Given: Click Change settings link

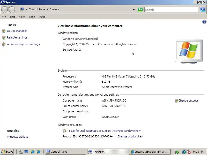Looking at the screenshot, I should click(188, 100).
